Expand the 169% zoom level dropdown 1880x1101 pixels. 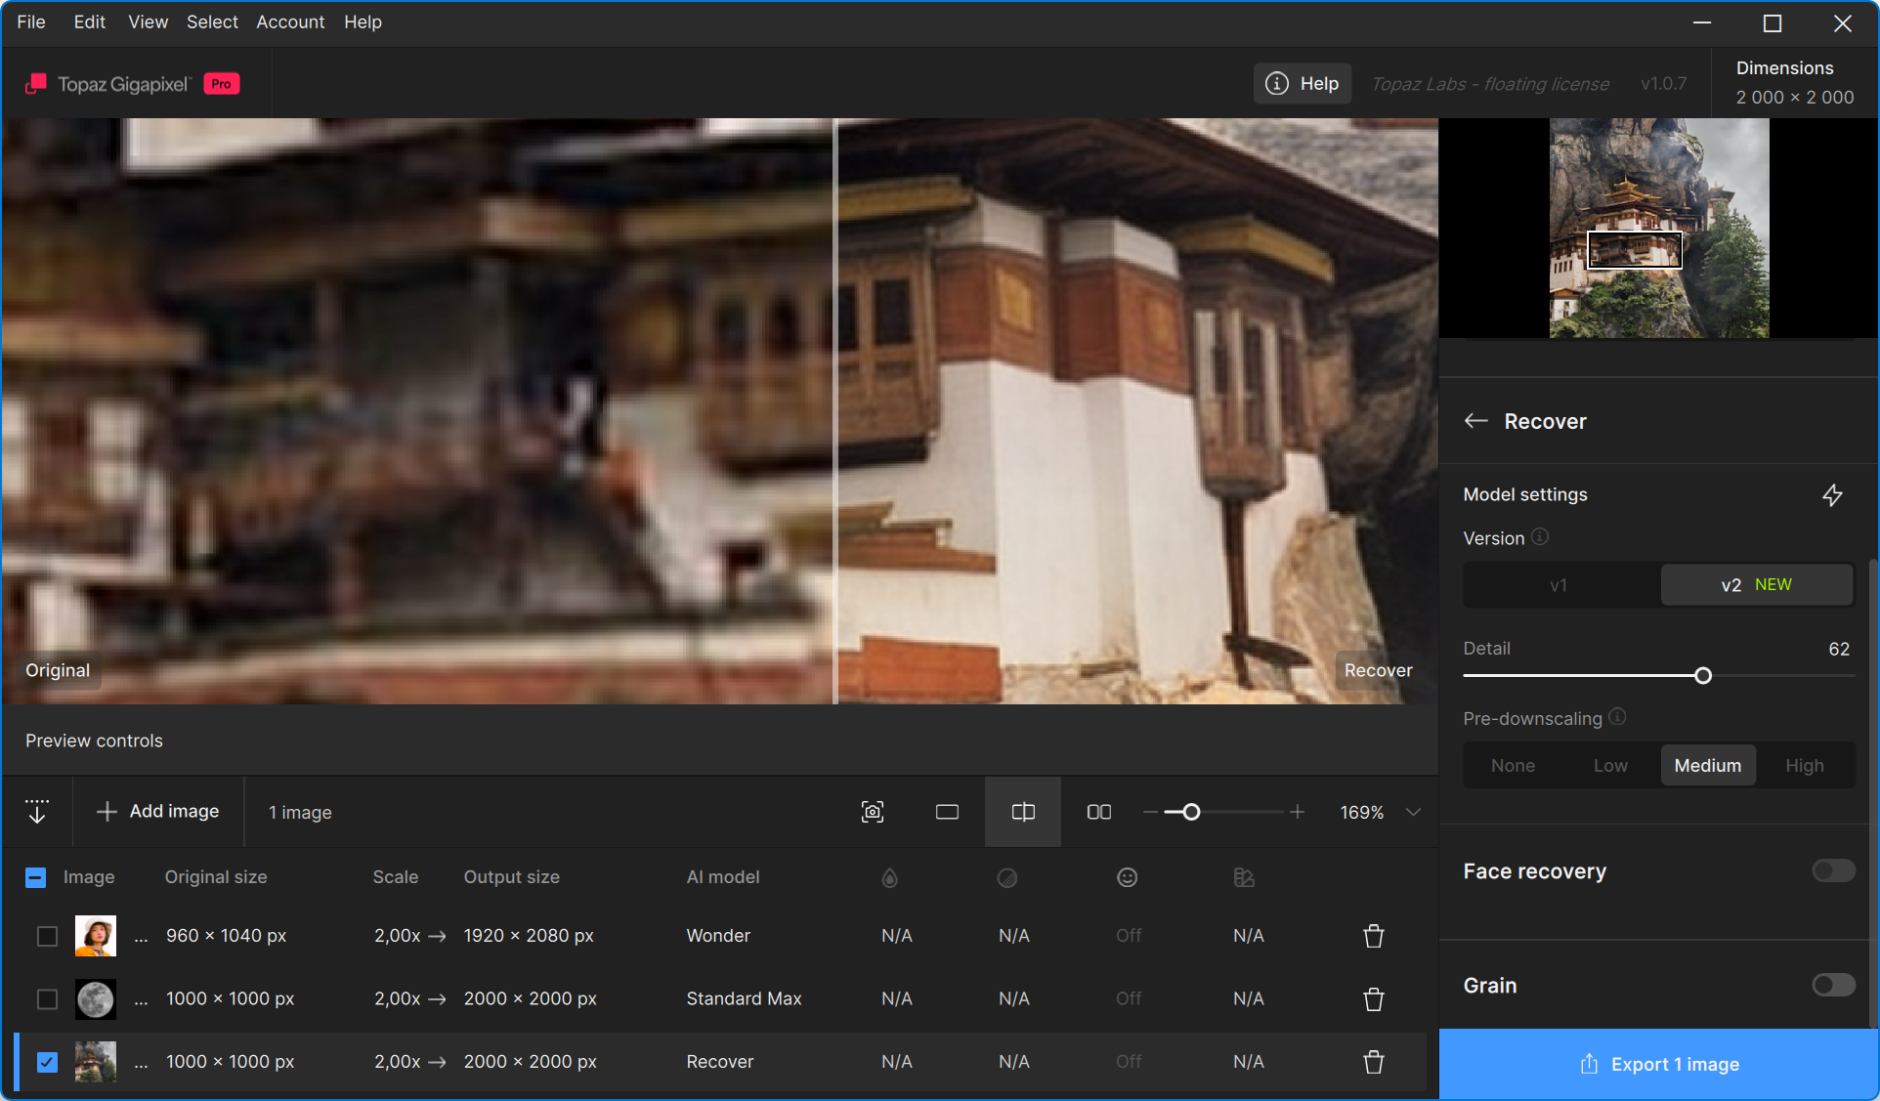[x=1413, y=812]
